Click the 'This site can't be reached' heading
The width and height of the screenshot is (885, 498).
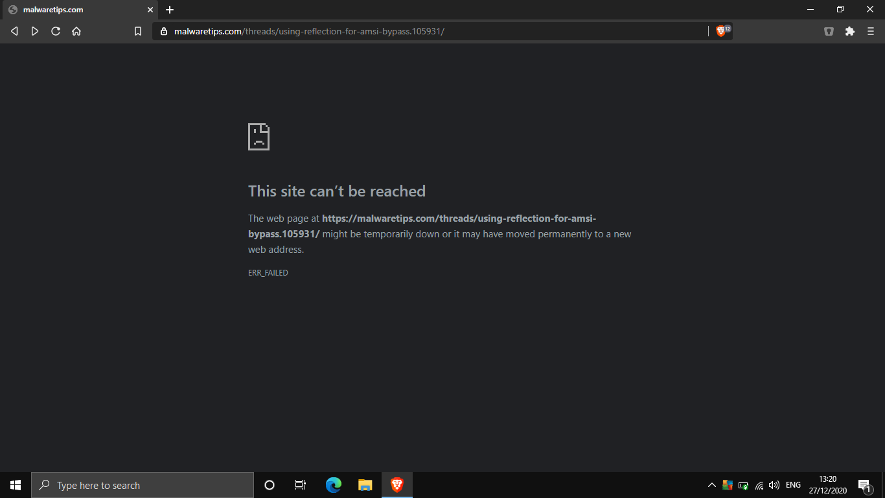pyautogui.click(x=337, y=191)
